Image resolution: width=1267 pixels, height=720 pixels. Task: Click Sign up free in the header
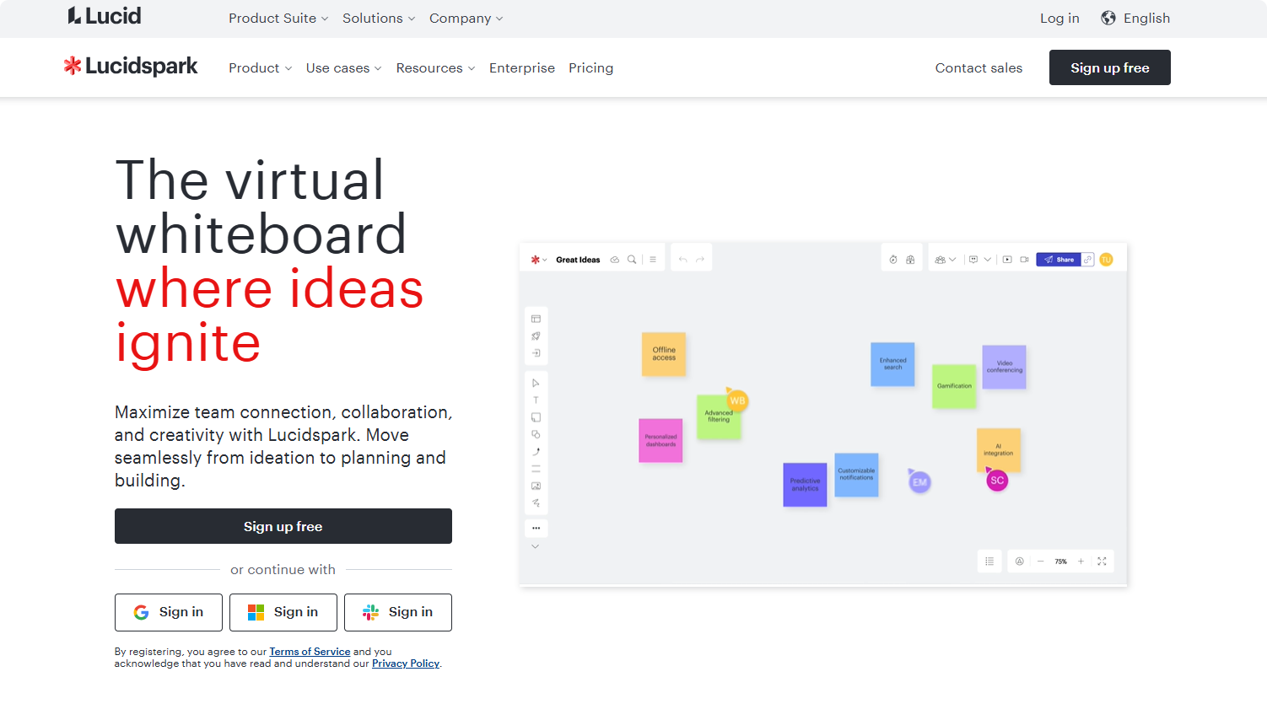(x=1110, y=67)
